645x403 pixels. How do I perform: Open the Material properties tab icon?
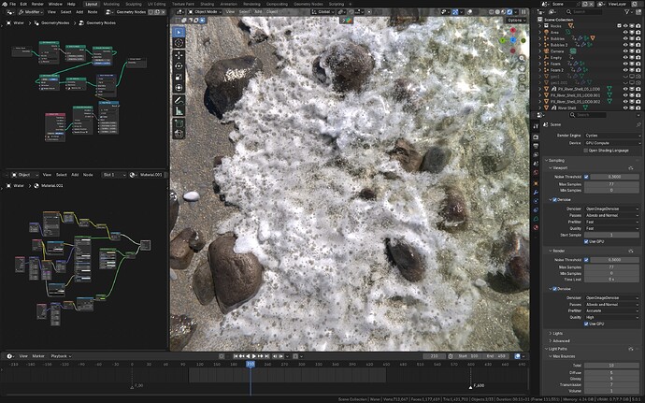click(x=536, y=227)
